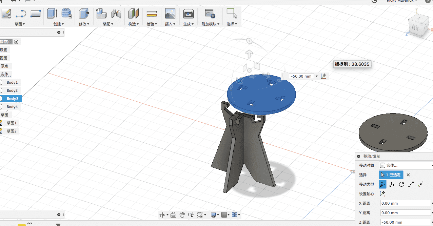Open the 移动对象 dropdown
The width and height of the screenshot is (433, 226).
coord(406,165)
